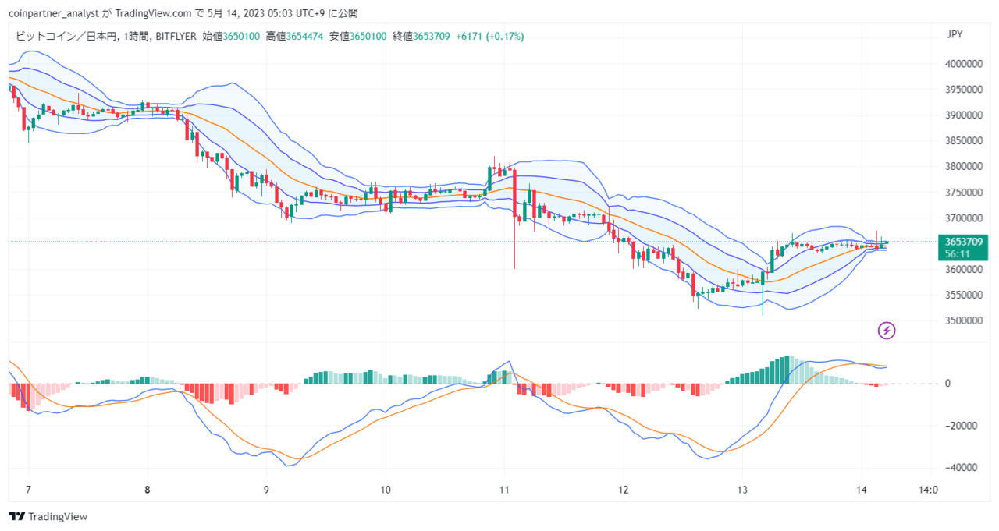Click the 3750000 price axis label
This screenshot has width=999, height=531.
[x=964, y=193]
